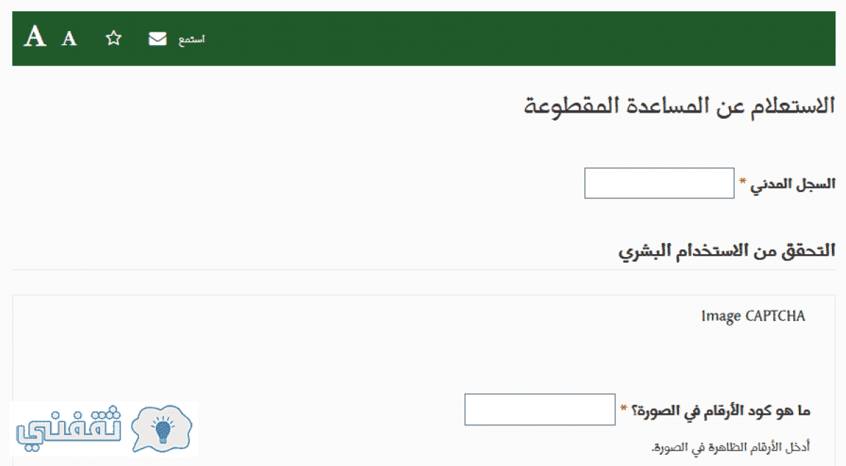This screenshot has width=846, height=466.
Task: Click the divider under التحقق heading
Action: 424,270
